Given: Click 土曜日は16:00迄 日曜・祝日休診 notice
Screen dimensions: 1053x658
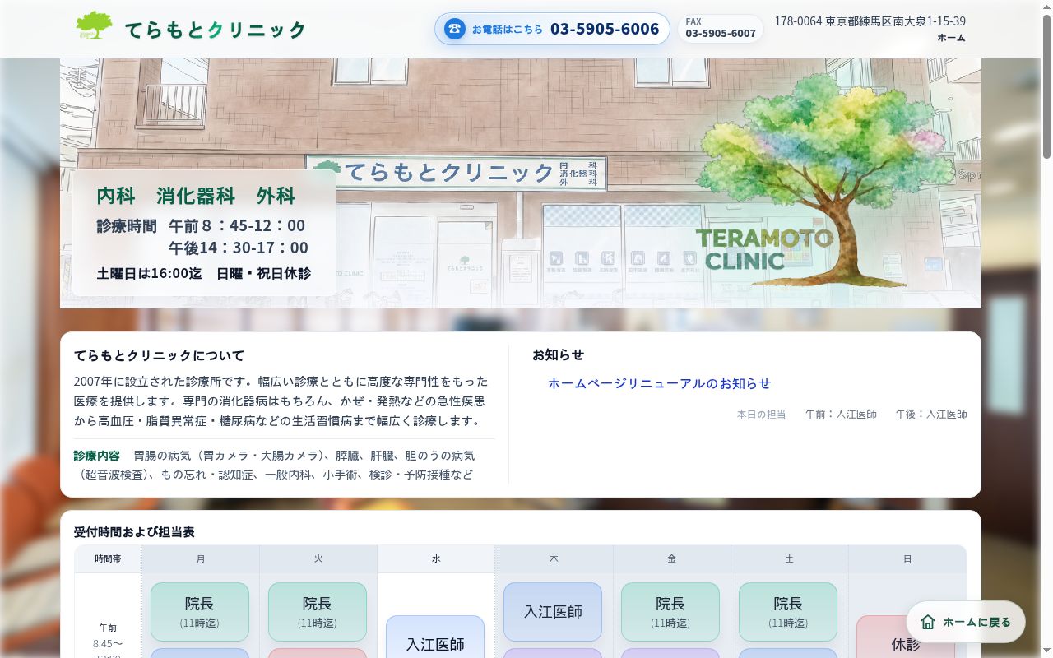Looking at the screenshot, I should pyautogui.click(x=204, y=273).
